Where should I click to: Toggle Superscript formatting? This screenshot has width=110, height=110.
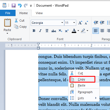[x=67, y=30]
